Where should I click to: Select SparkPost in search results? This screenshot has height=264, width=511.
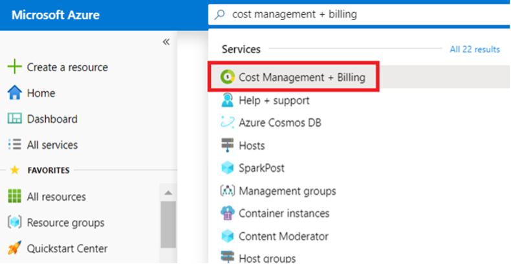point(261,168)
